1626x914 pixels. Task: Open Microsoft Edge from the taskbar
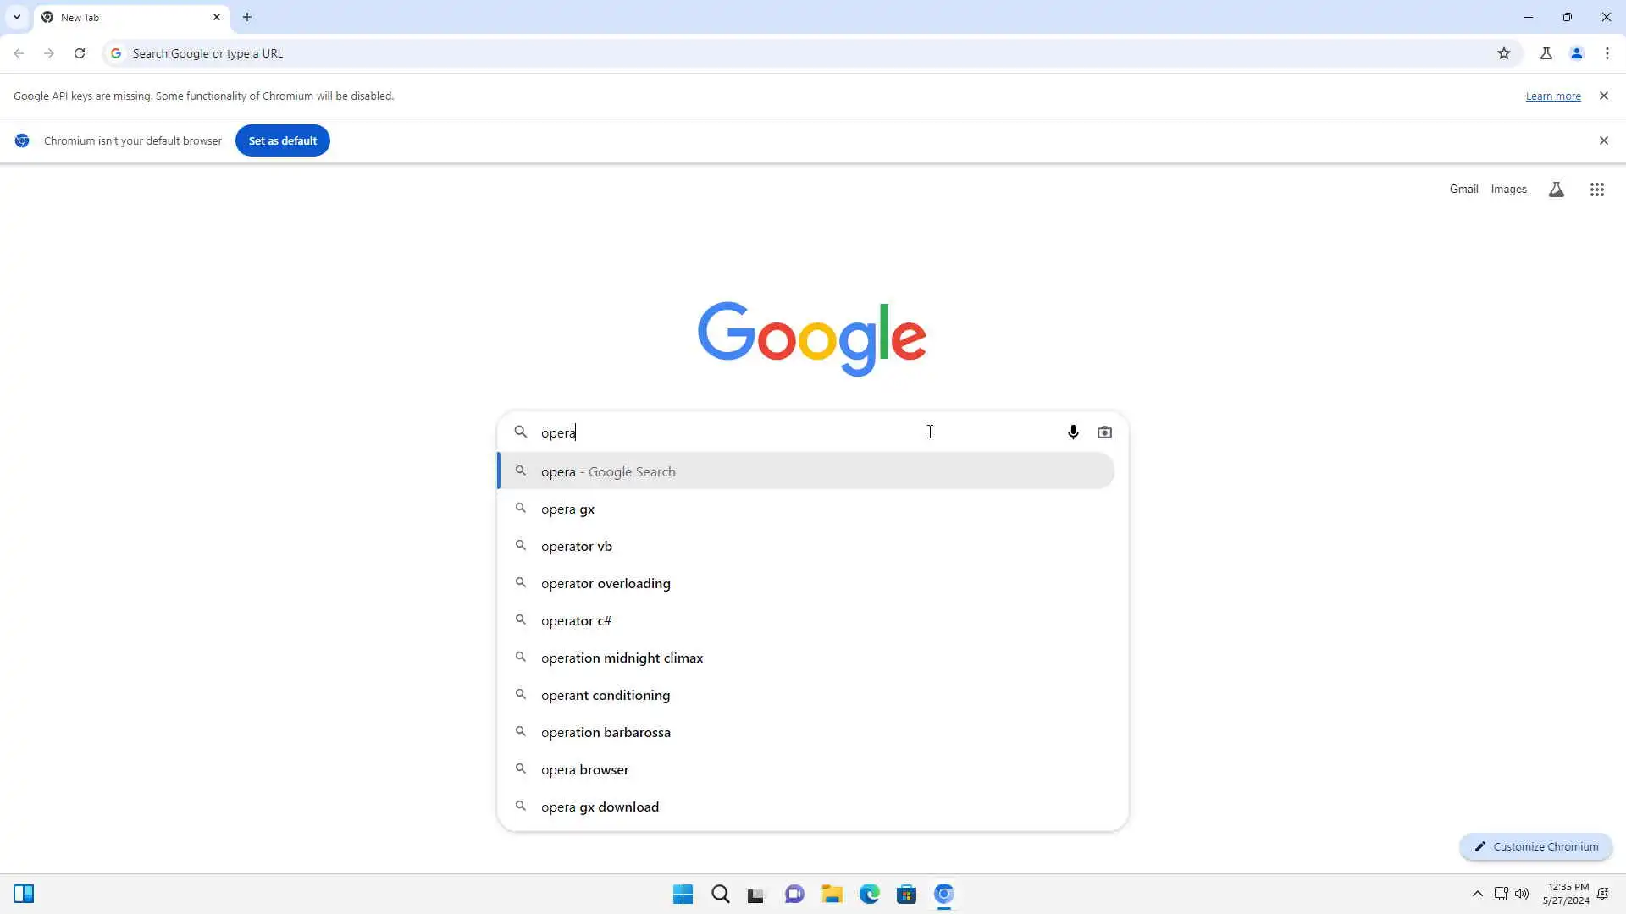pyautogui.click(x=869, y=894)
